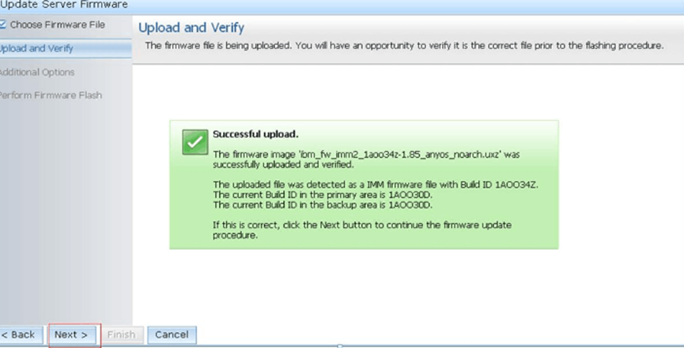Click the firmware being uploaded description text
Viewport: 684px width, 348px height.
404,45
